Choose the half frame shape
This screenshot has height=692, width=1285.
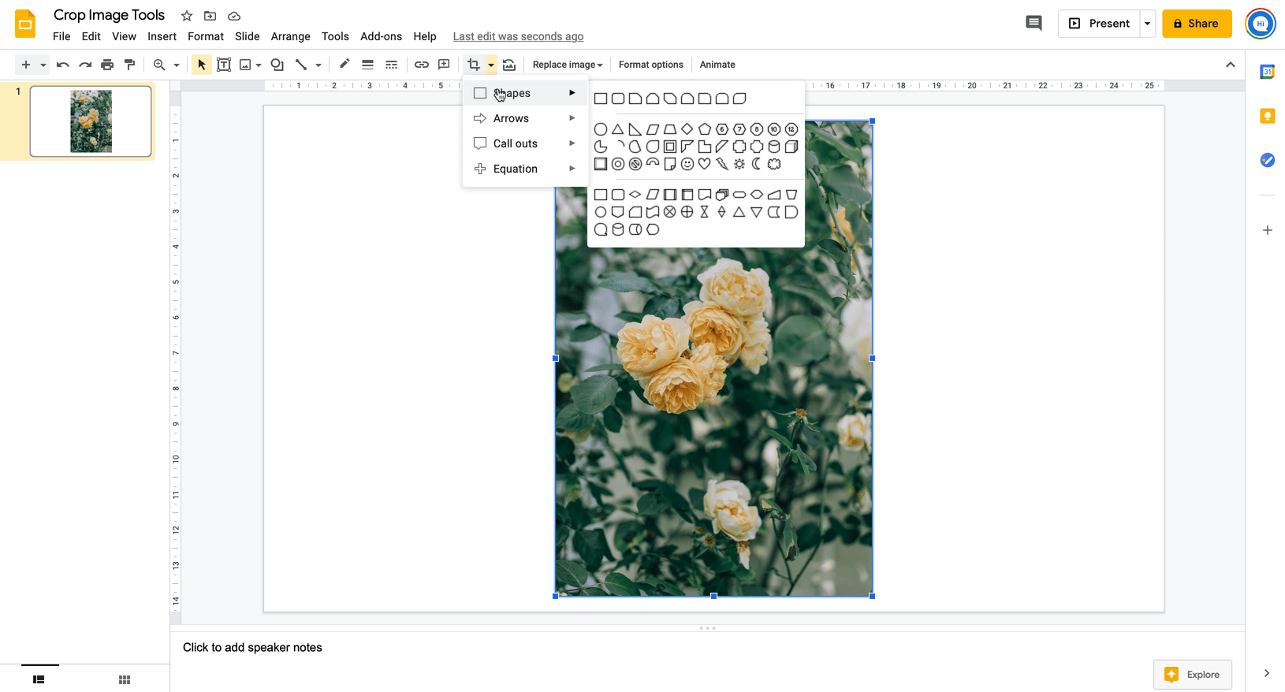pyautogui.click(x=687, y=147)
